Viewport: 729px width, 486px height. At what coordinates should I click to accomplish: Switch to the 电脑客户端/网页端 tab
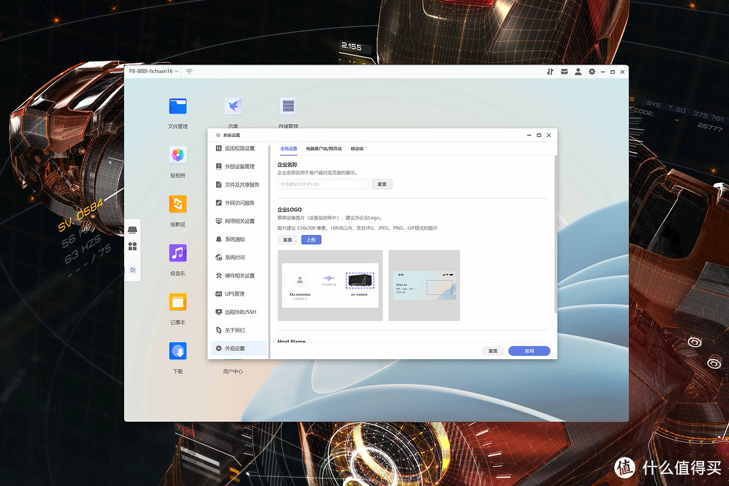(325, 148)
